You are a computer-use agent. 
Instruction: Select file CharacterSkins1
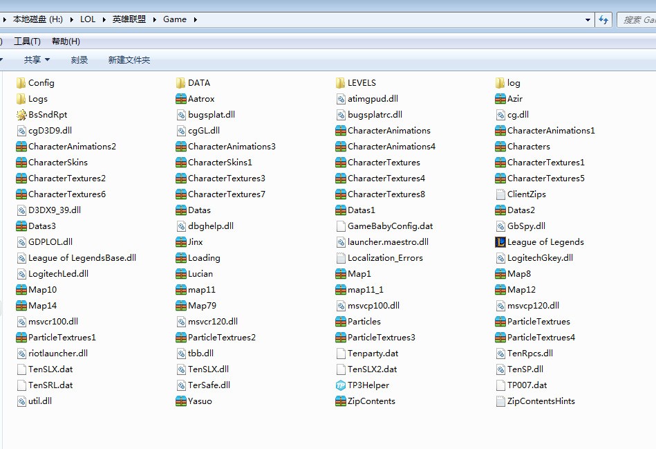(214, 163)
